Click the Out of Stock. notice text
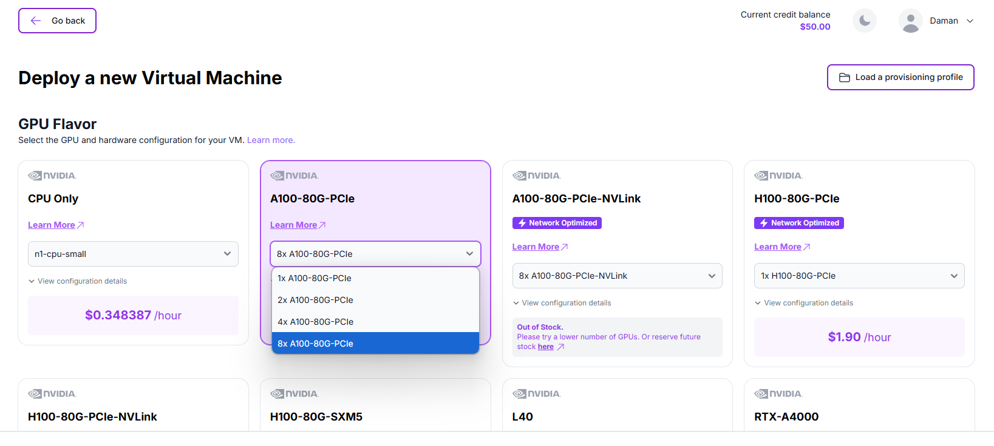The height and width of the screenshot is (446, 994). click(x=540, y=327)
